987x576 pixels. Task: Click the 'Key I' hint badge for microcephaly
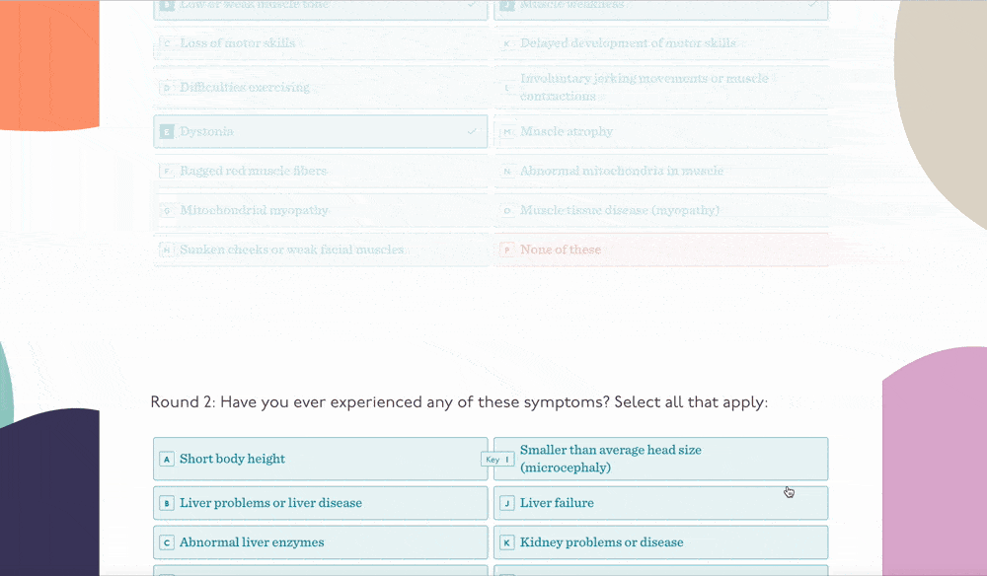point(498,460)
